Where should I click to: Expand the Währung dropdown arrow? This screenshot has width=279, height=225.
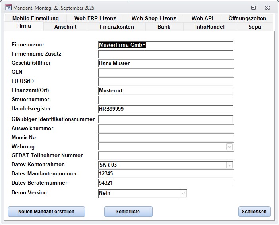click(x=229, y=147)
